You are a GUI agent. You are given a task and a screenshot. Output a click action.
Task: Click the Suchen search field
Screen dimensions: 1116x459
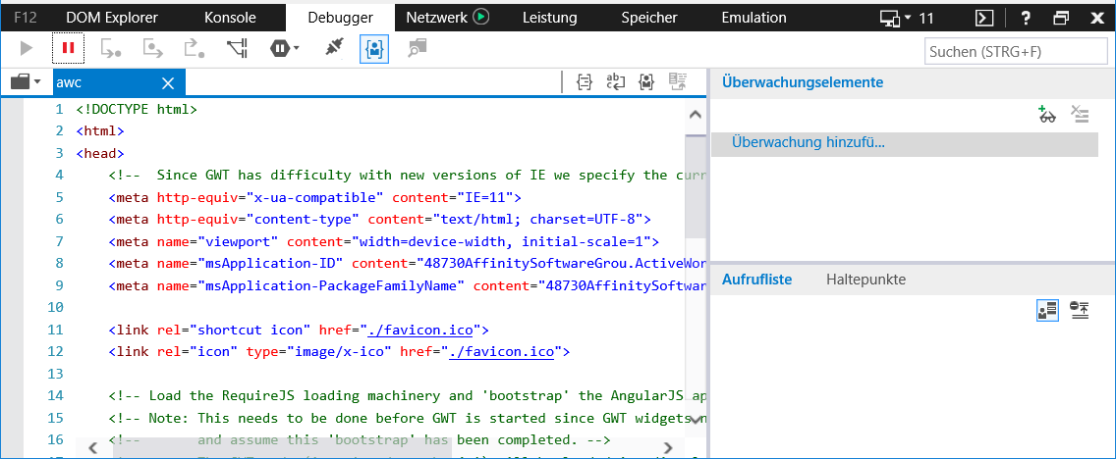coord(1015,51)
